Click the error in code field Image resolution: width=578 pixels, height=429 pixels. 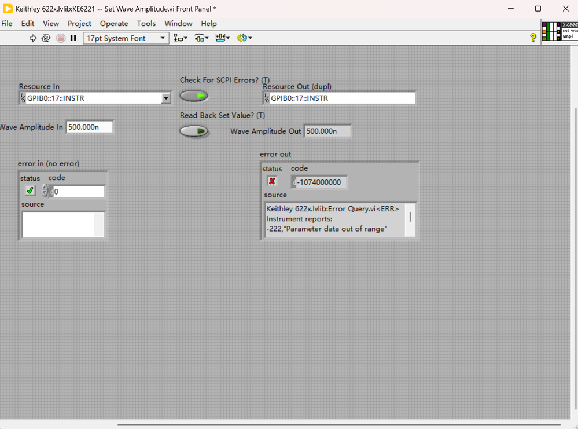[x=79, y=192]
